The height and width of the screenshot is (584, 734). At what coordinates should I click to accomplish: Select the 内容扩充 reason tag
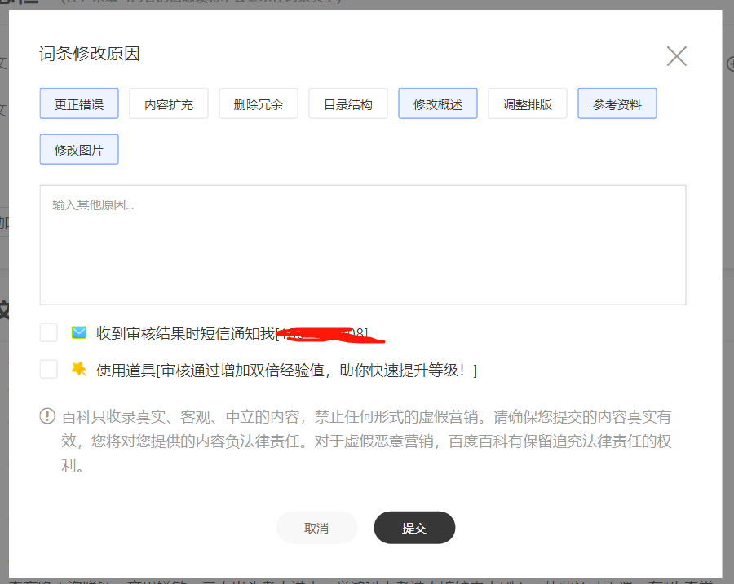168,103
